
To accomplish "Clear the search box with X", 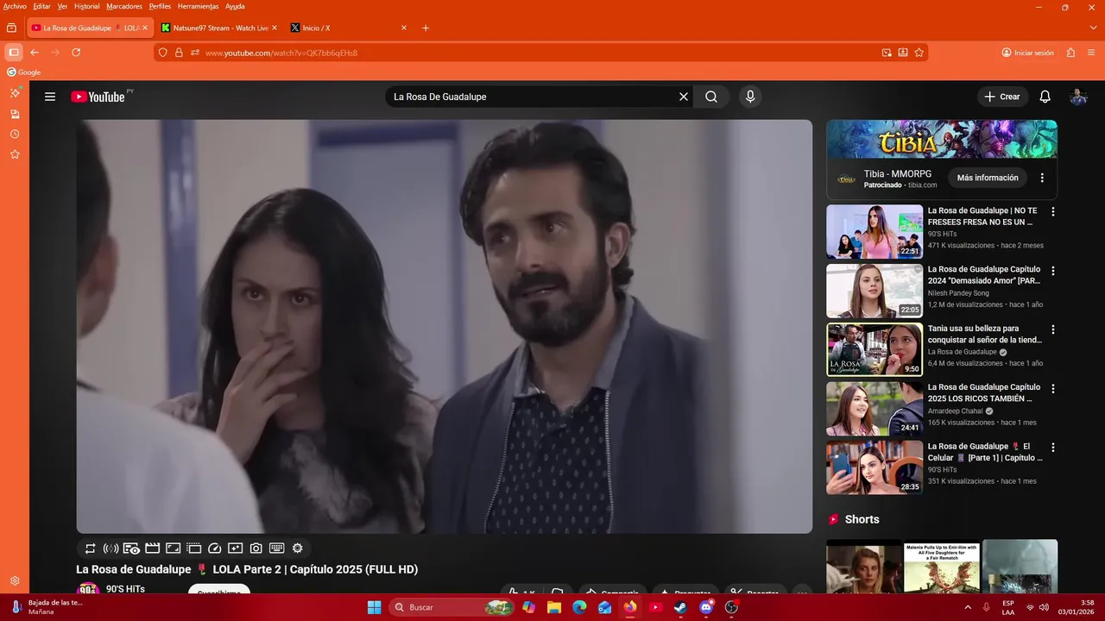I will coord(684,97).
